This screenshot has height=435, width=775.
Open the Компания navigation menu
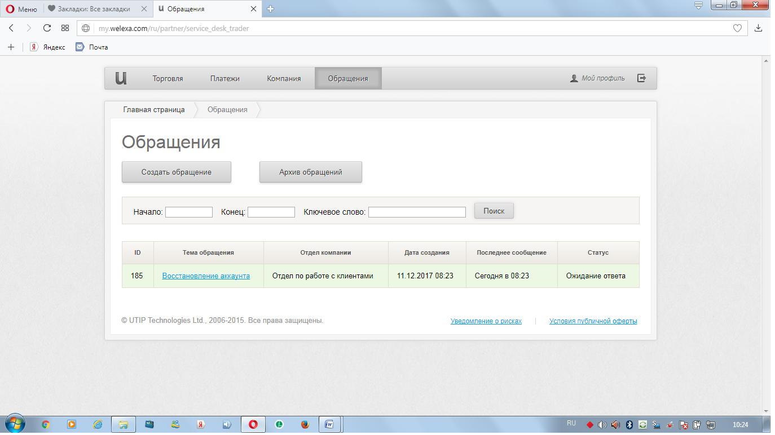284,78
